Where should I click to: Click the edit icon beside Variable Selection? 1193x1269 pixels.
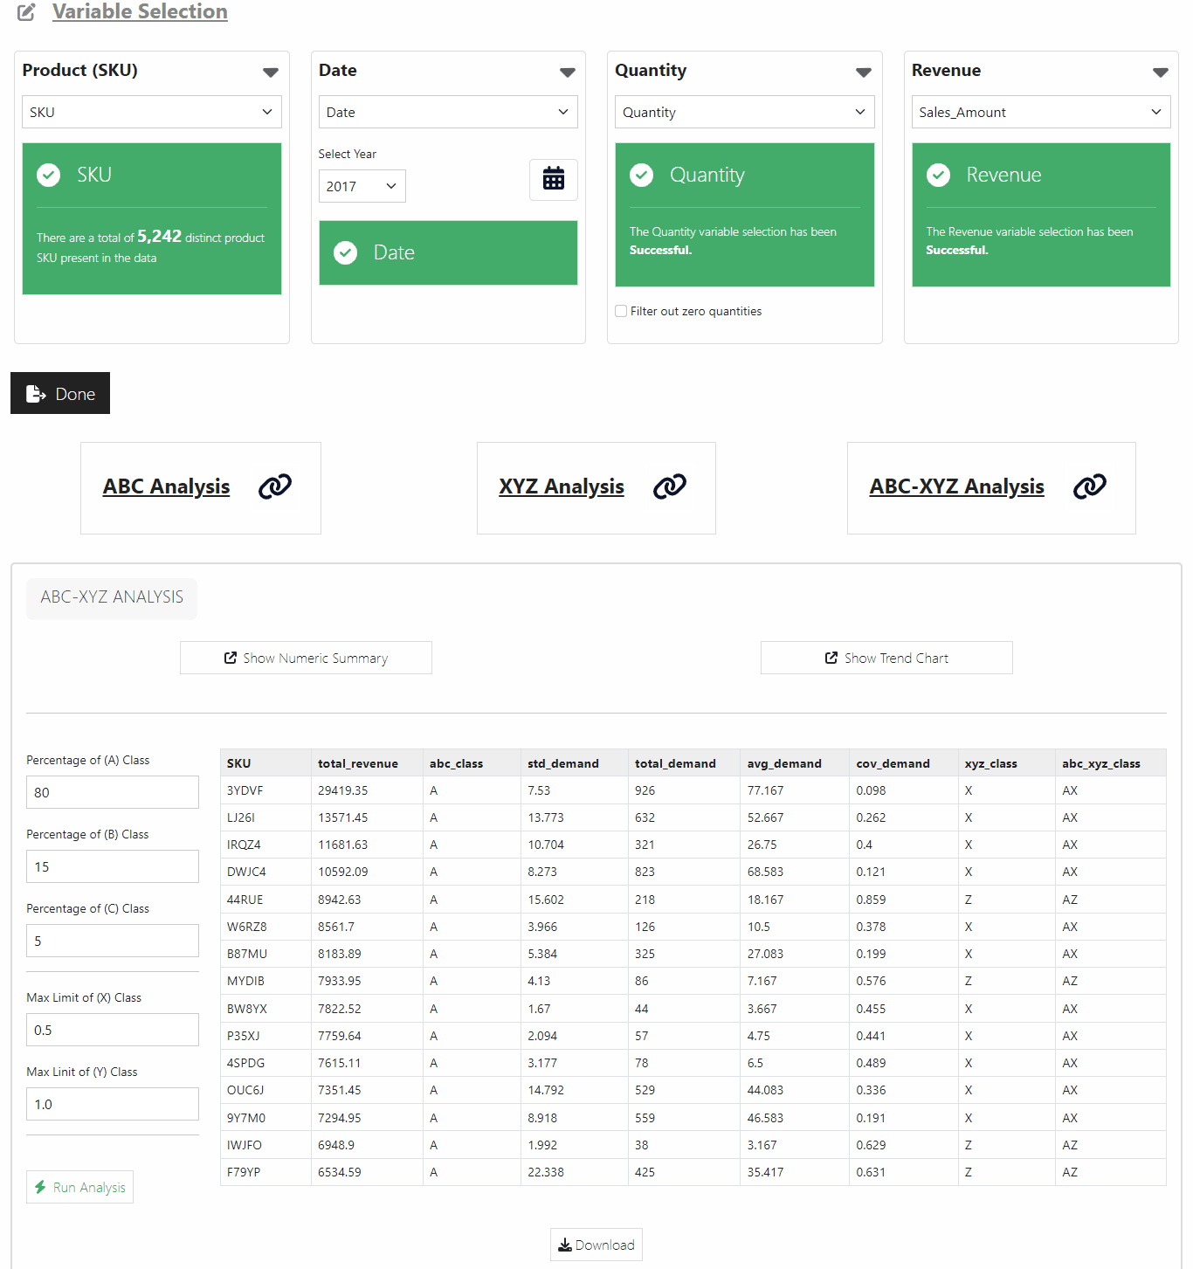click(x=27, y=12)
